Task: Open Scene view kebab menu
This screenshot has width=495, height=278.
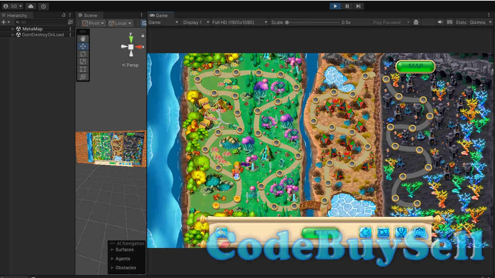Action: pyautogui.click(x=142, y=15)
